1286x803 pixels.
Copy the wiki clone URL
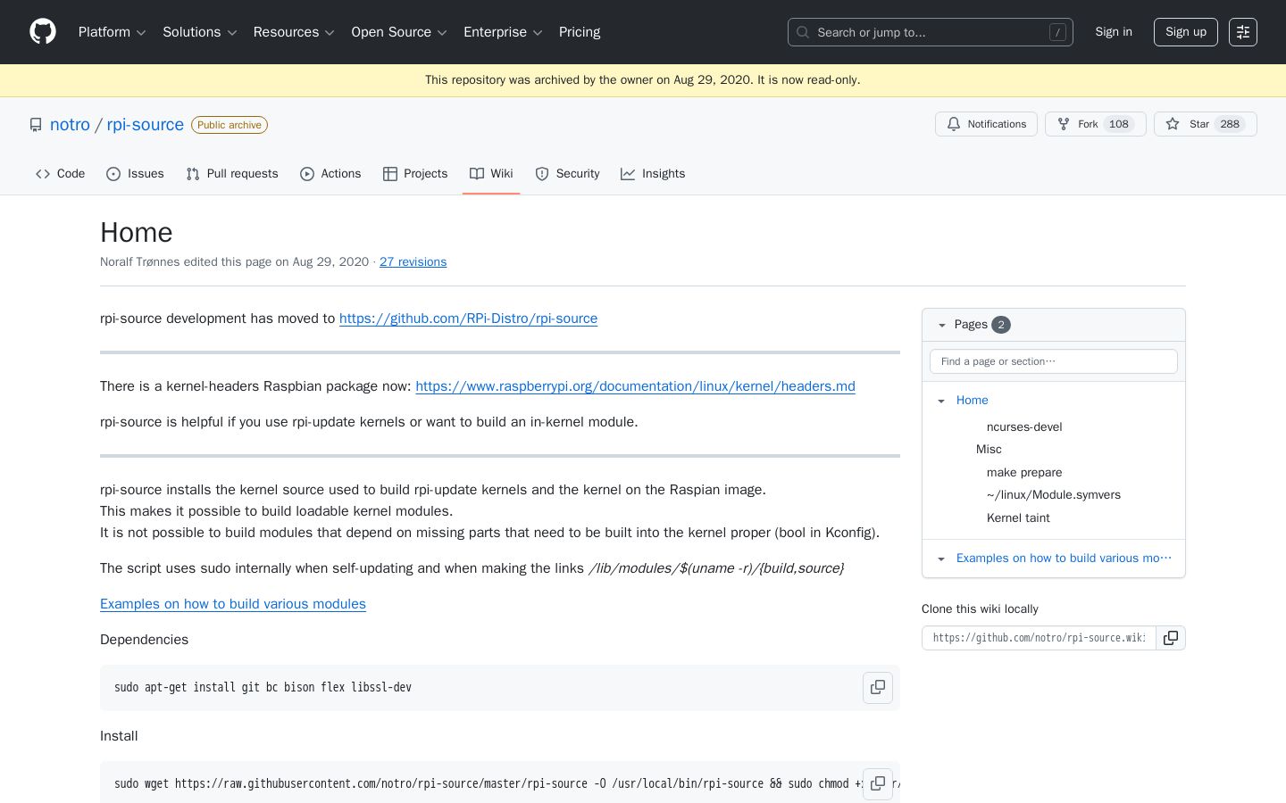(1171, 638)
